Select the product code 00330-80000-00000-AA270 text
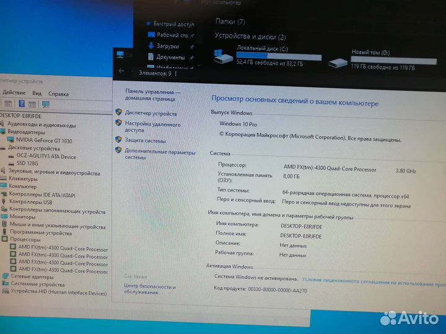This screenshot has height=334, width=446. point(278,290)
